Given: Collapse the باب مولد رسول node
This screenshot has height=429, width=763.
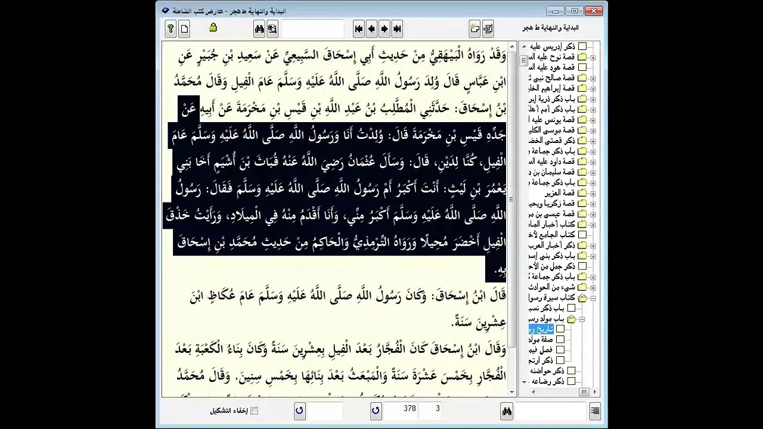Looking at the screenshot, I should (582, 319).
